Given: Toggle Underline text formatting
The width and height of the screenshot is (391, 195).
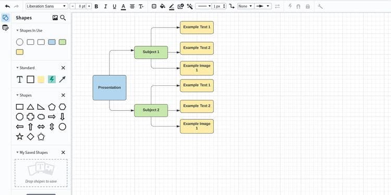Looking at the screenshot, I should pos(114,6).
